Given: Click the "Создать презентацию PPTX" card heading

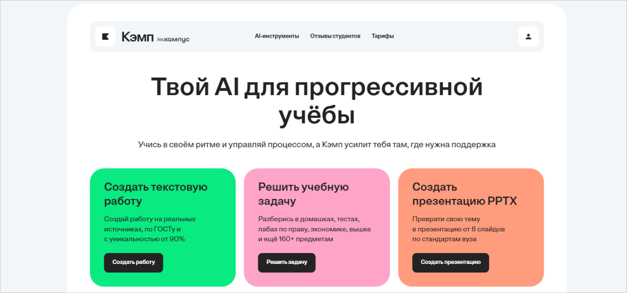Looking at the screenshot, I should (465, 194).
